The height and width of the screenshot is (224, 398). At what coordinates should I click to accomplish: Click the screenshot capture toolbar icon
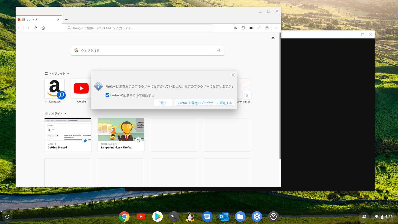pos(251,28)
